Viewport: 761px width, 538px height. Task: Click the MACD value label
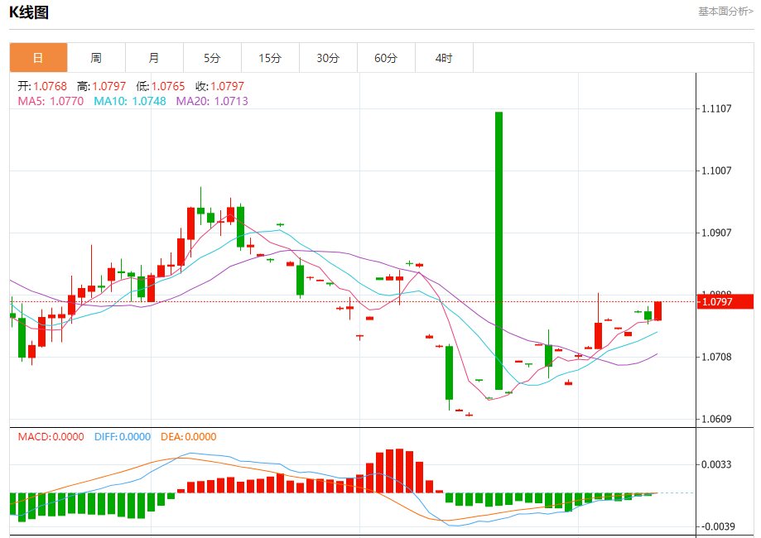pyautogui.click(x=51, y=437)
